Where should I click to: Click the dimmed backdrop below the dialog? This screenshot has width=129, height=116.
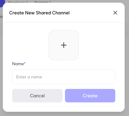click(x=64, y=114)
